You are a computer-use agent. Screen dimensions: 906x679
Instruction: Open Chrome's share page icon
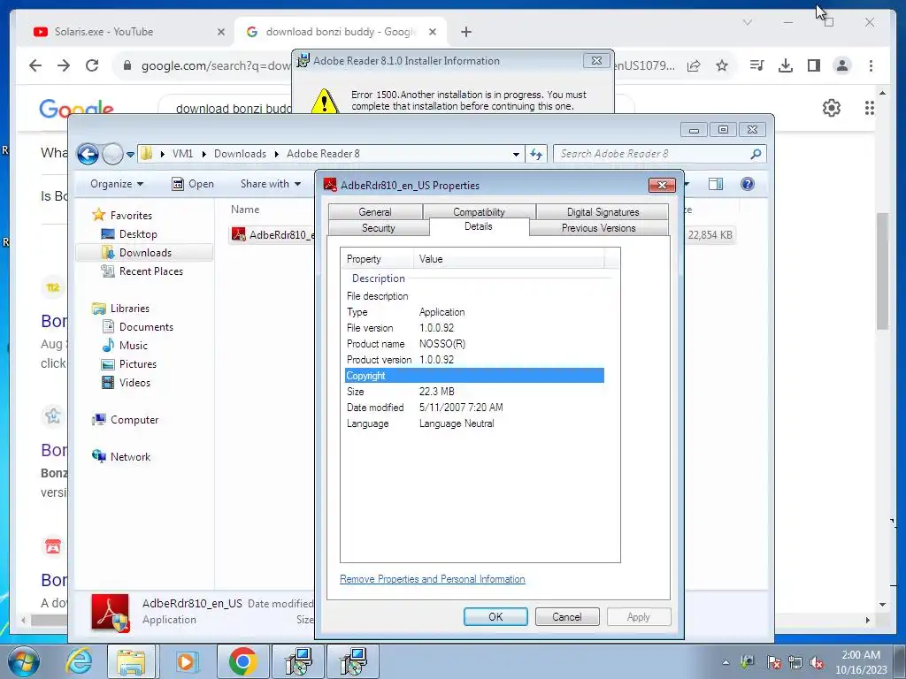(x=694, y=65)
